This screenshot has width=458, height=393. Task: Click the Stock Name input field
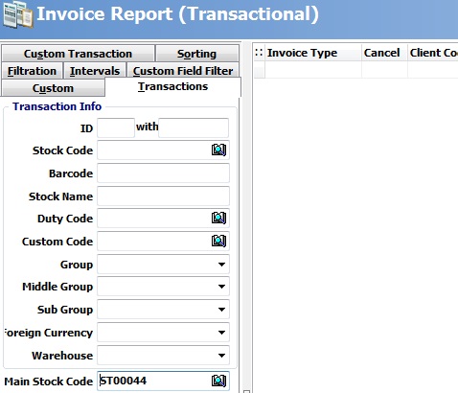point(163,196)
